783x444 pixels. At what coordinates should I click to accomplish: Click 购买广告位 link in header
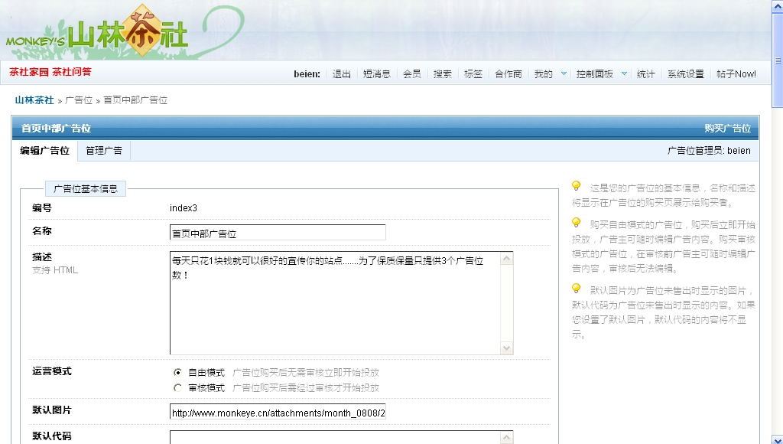tap(728, 129)
